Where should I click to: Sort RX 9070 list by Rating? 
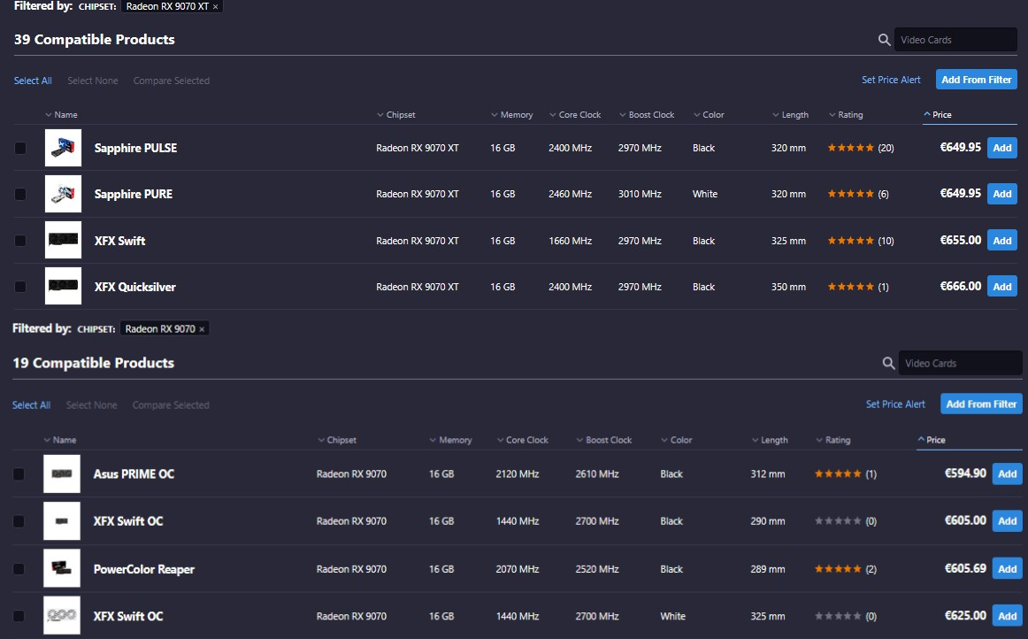coord(833,440)
